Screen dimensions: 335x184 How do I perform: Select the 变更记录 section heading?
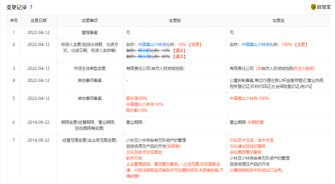[x=17, y=7]
